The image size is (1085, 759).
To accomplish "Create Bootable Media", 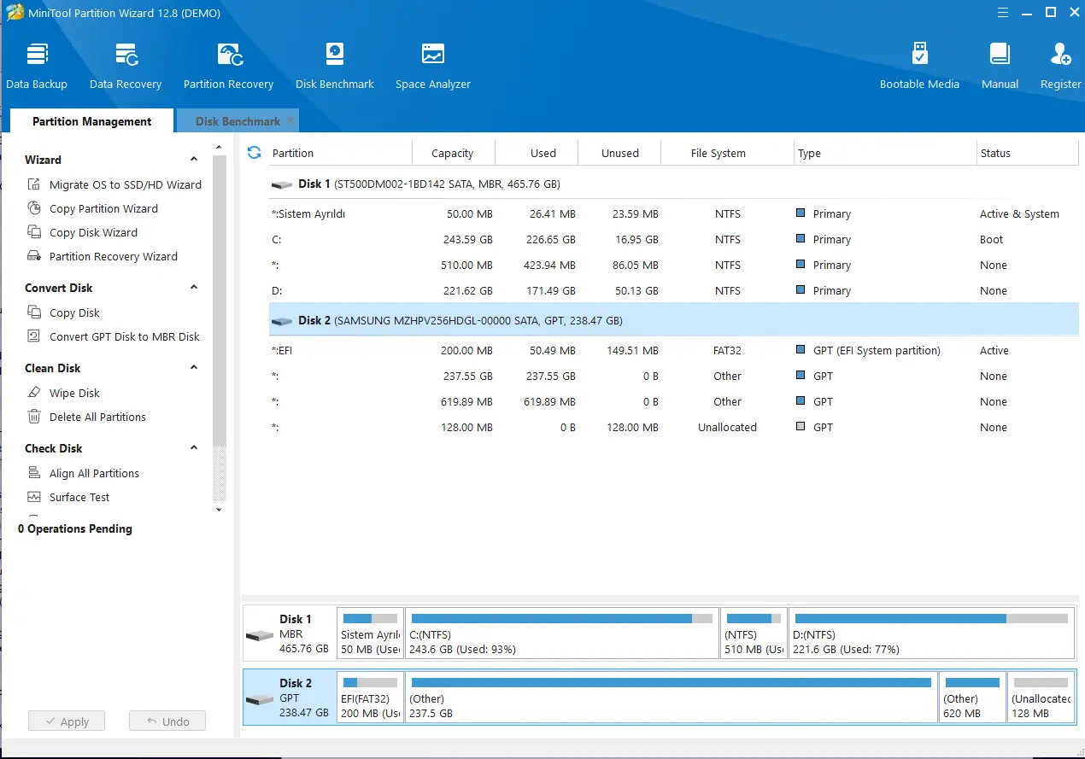I will pos(919,66).
